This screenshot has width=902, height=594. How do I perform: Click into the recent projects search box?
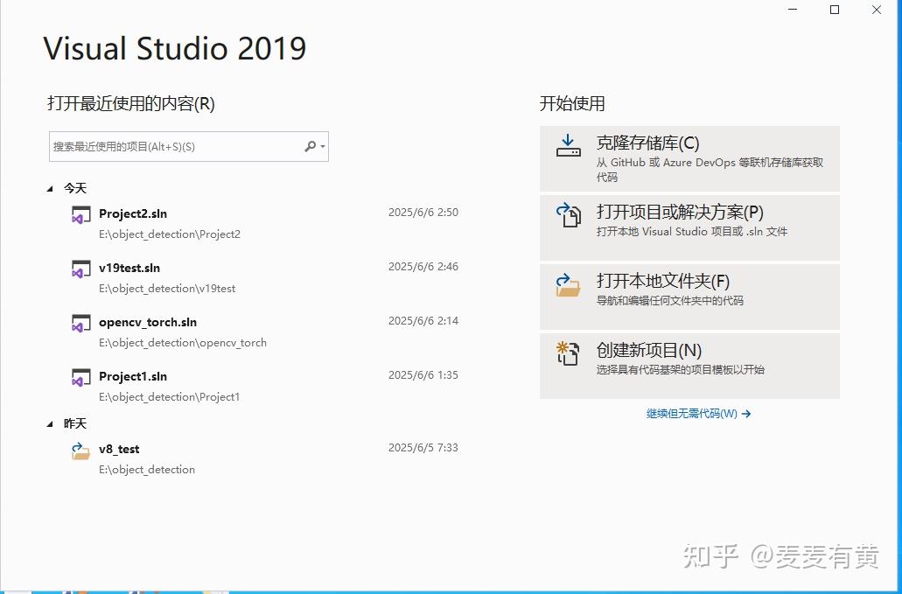pyautogui.click(x=175, y=146)
